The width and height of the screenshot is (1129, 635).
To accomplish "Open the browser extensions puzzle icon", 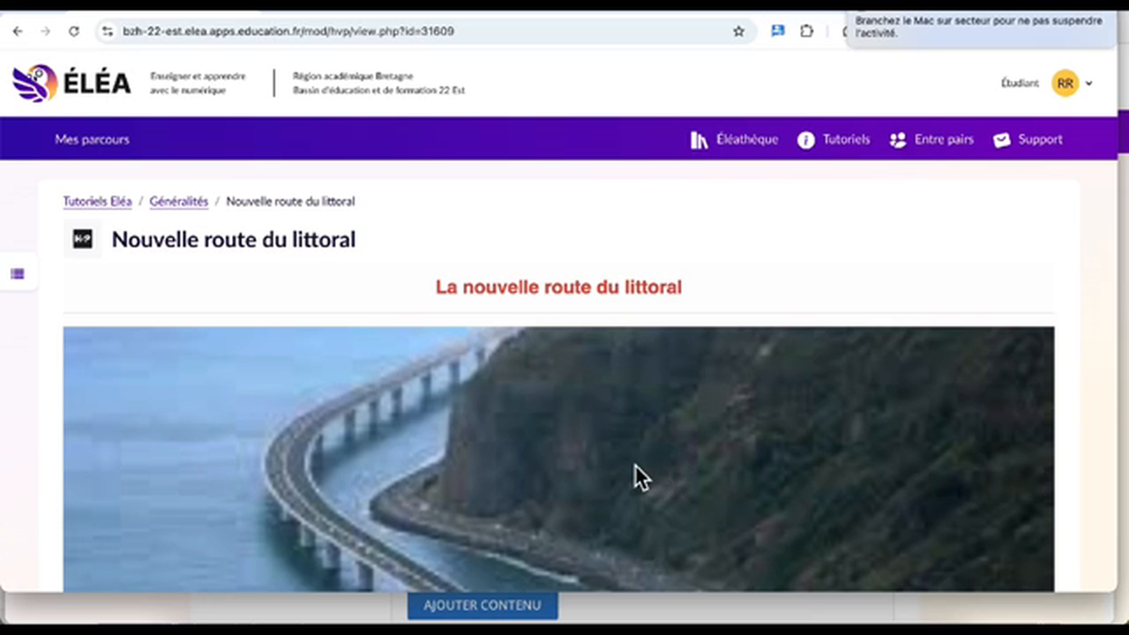I will (x=806, y=32).
